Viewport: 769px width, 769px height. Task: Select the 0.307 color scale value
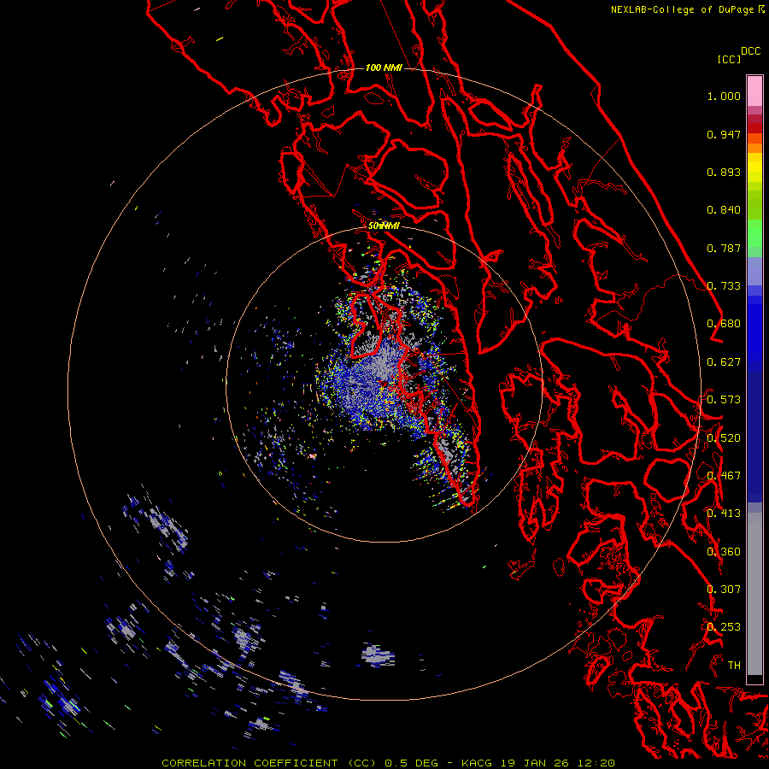coord(724,590)
